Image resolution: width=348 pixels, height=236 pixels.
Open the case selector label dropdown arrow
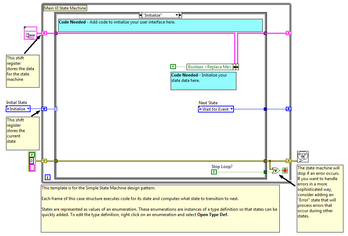(176, 15)
